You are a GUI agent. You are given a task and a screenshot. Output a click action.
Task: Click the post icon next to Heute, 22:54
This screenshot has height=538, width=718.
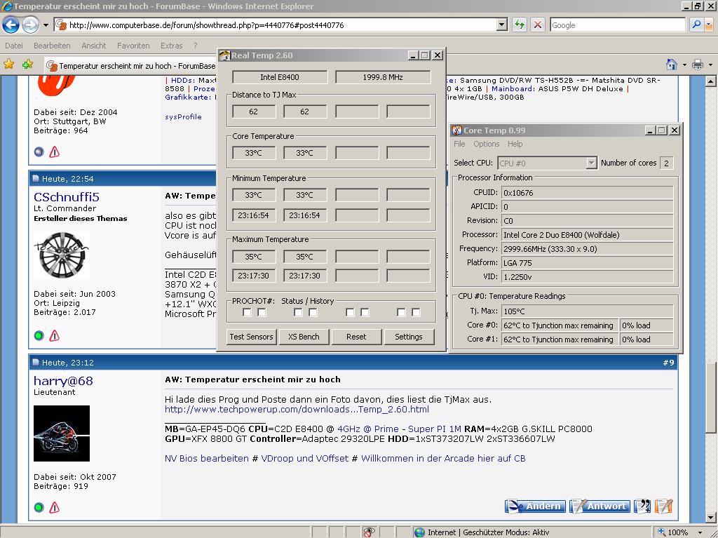click(36, 178)
